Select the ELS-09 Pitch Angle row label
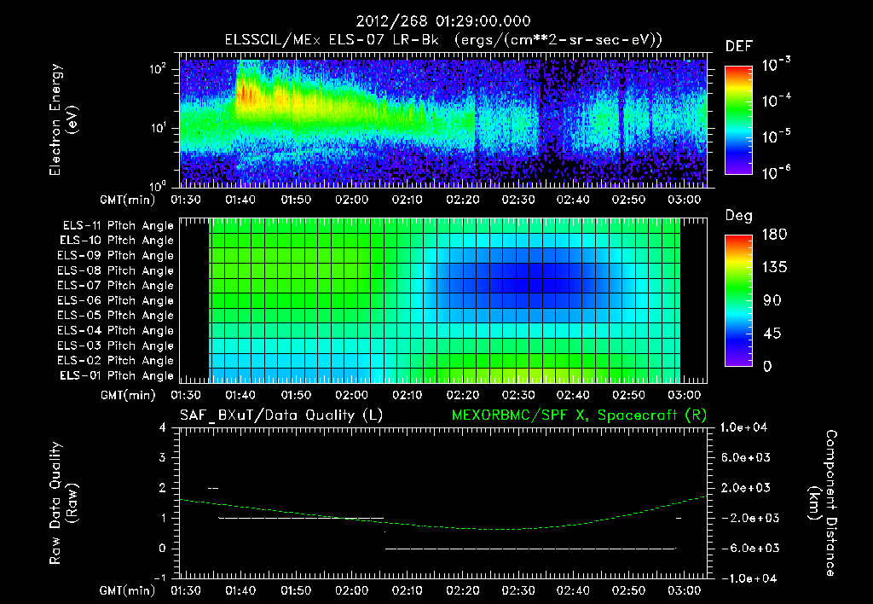This screenshot has width=873, height=604. click(116, 256)
